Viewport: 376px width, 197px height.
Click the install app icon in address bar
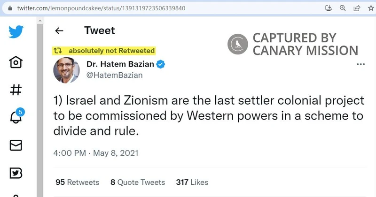(329, 8)
